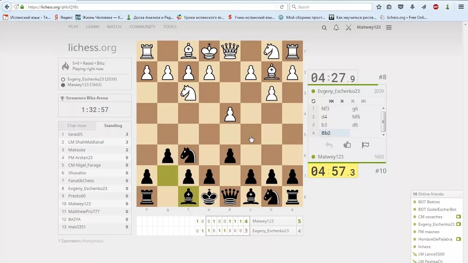
Task: Select black bishop on f8
Action: [x=188, y=197]
